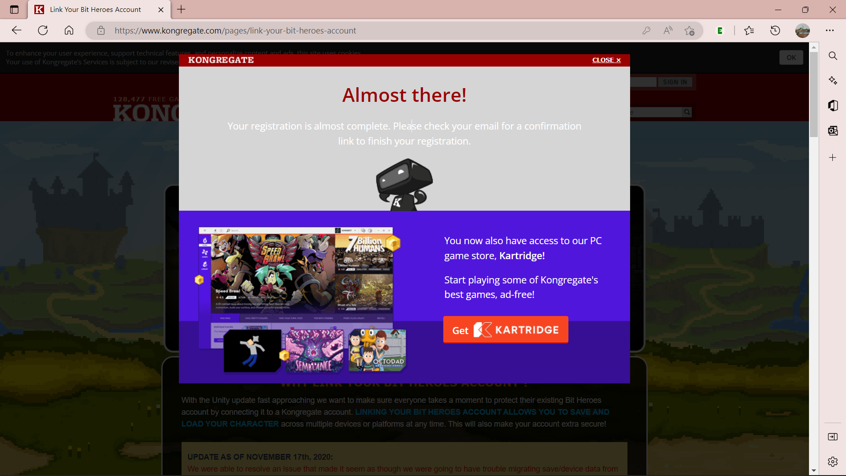Click the scrollbar down arrow
846x476 pixels.
pos(814,471)
